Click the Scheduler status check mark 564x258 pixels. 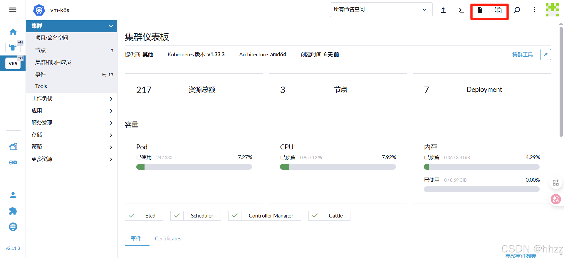coord(177,216)
